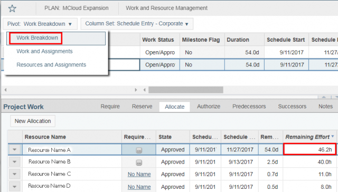
Task: Select Resources and Assignments pivot option
Action: click(51, 65)
